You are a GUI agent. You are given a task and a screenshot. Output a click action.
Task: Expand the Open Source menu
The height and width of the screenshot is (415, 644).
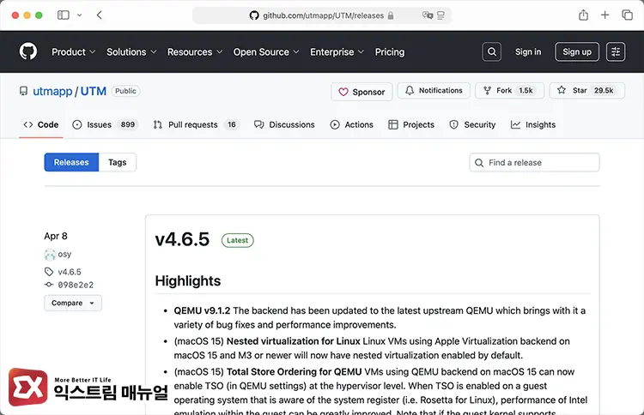click(x=266, y=52)
